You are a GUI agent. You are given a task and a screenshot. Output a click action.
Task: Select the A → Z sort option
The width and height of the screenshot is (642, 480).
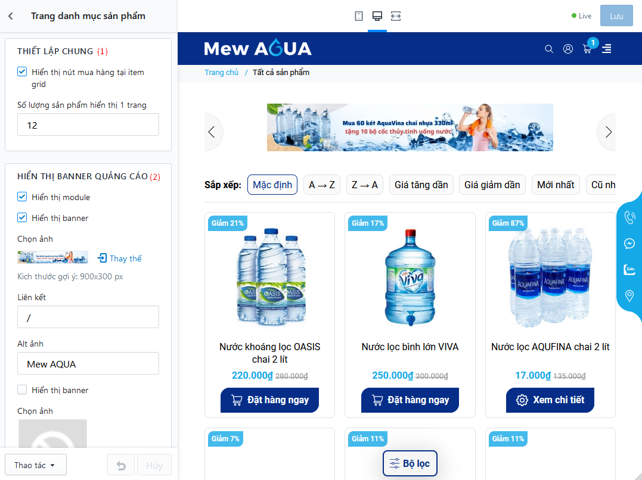(x=322, y=185)
